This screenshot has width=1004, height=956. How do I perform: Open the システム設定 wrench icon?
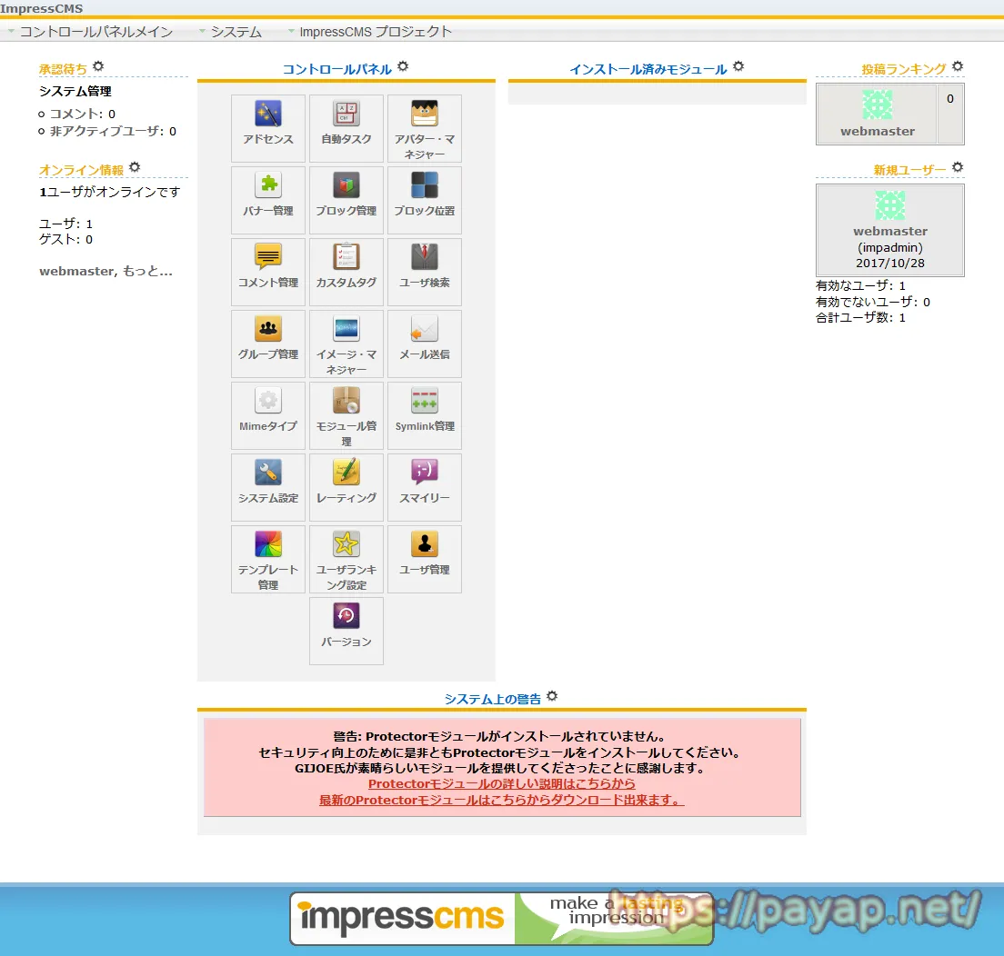tap(267, 473)
